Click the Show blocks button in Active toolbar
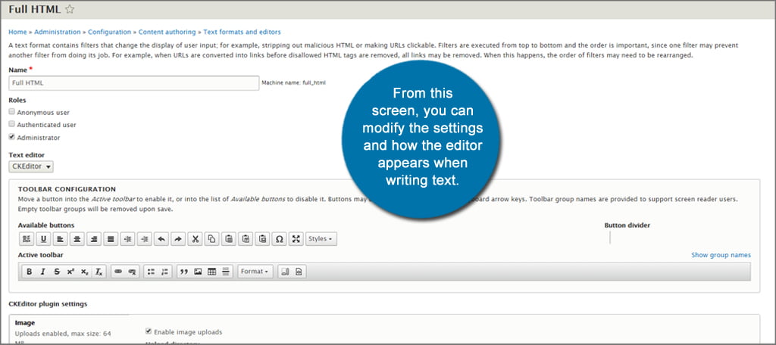 click(x=285, y=272)
